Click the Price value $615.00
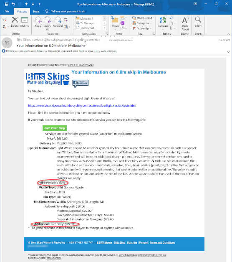Image resolution: width=232 pixels, height=262 pixels. pyautogui.click(x=62, y=138)
